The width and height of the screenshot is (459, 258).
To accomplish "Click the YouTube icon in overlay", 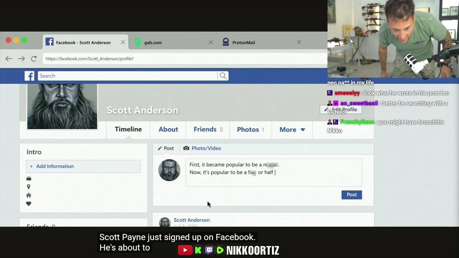I will point(185,250).
